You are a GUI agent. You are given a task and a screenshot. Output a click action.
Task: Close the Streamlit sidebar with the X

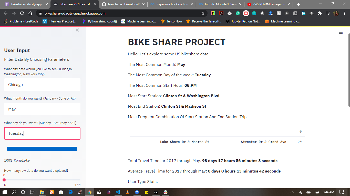click(x=77, y=30)
